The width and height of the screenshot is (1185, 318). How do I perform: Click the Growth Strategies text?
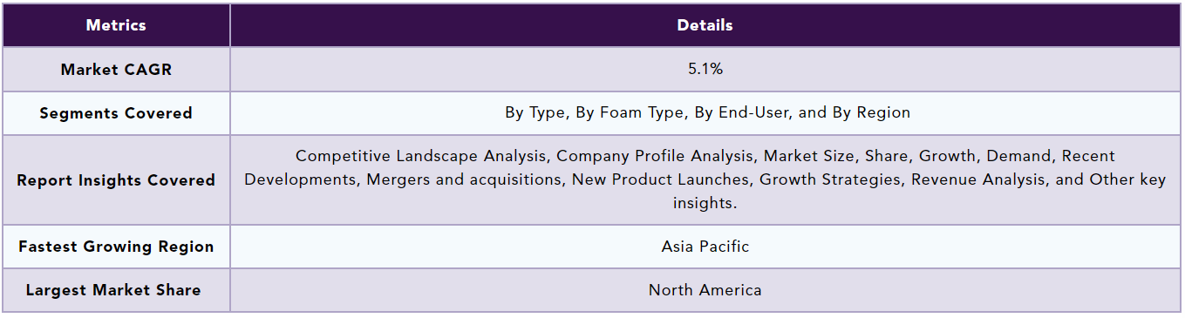click(827, 179)
